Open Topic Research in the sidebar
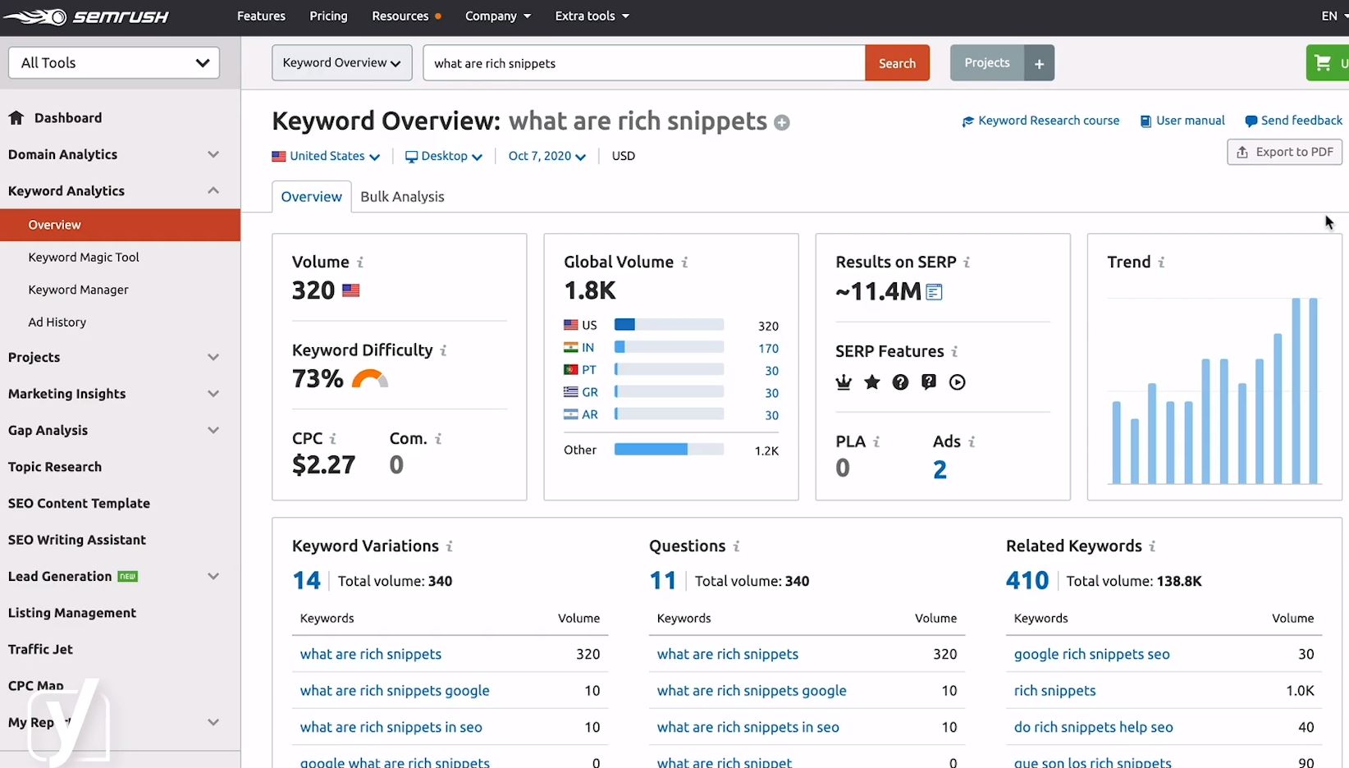 (x=55, y=467)
